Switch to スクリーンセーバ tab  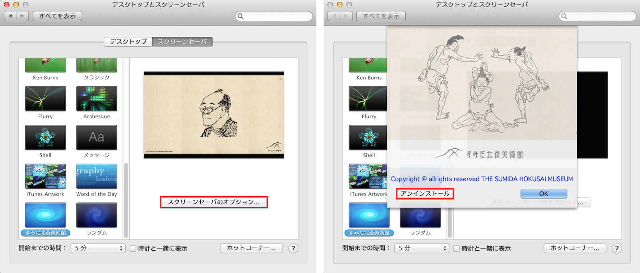click(x=182, y=42)
